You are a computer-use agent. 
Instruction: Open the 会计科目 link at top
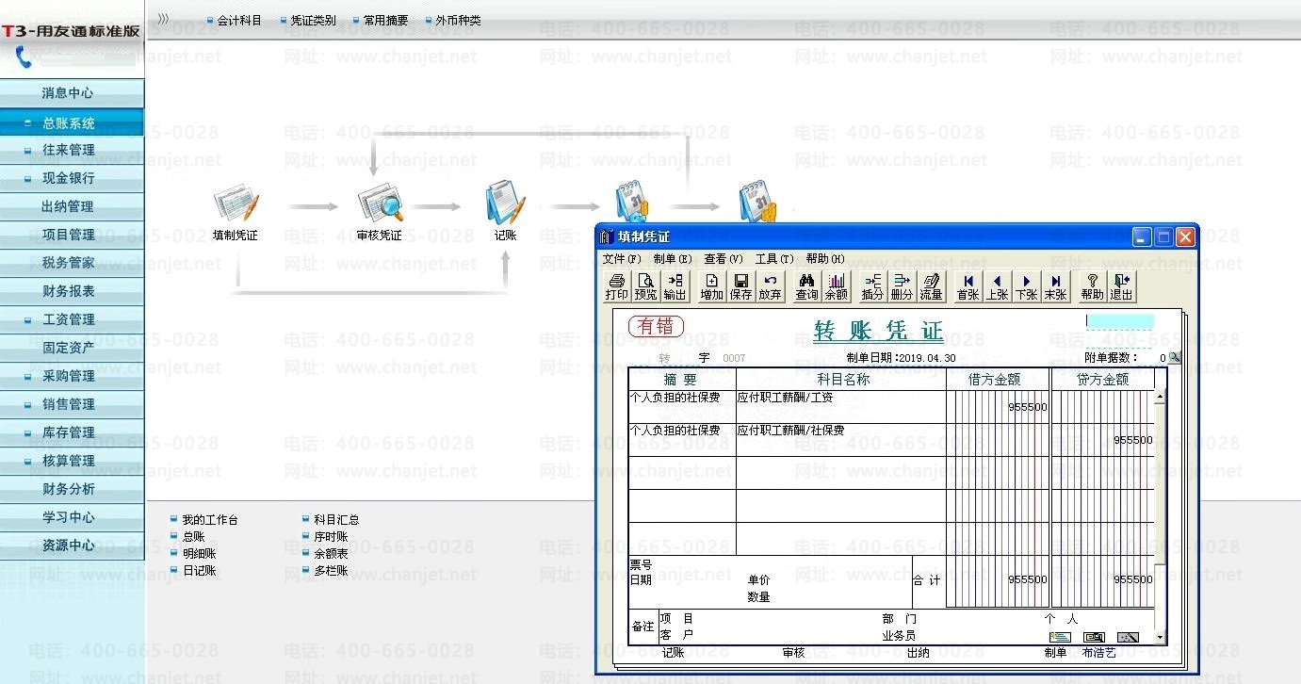[239, 20]
